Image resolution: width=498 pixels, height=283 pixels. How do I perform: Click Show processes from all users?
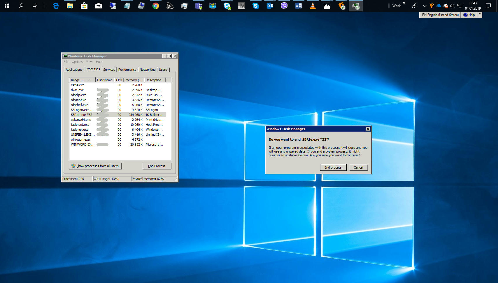(95, 166)
